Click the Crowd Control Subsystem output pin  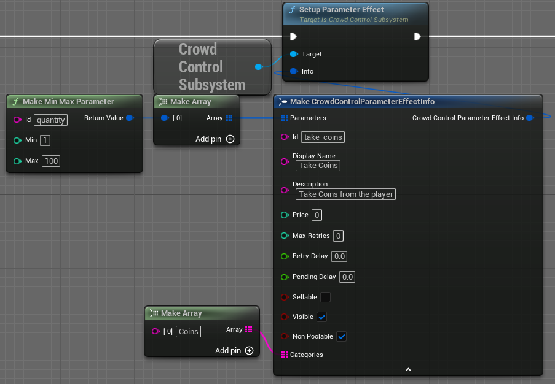point(259,67)
